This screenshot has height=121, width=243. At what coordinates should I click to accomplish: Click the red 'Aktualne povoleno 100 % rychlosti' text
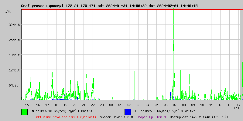click(66, 117)
